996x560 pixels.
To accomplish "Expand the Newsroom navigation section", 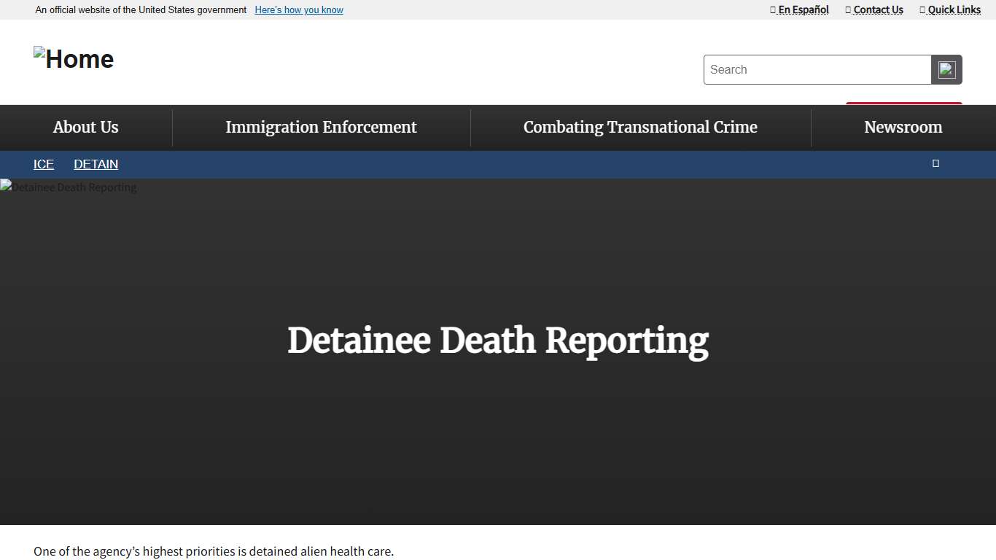I will [903, 127].
